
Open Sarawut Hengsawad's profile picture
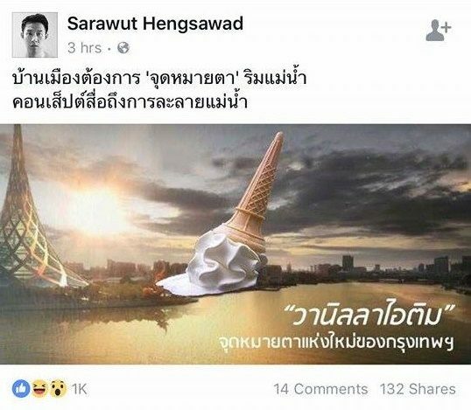[35, 35]
